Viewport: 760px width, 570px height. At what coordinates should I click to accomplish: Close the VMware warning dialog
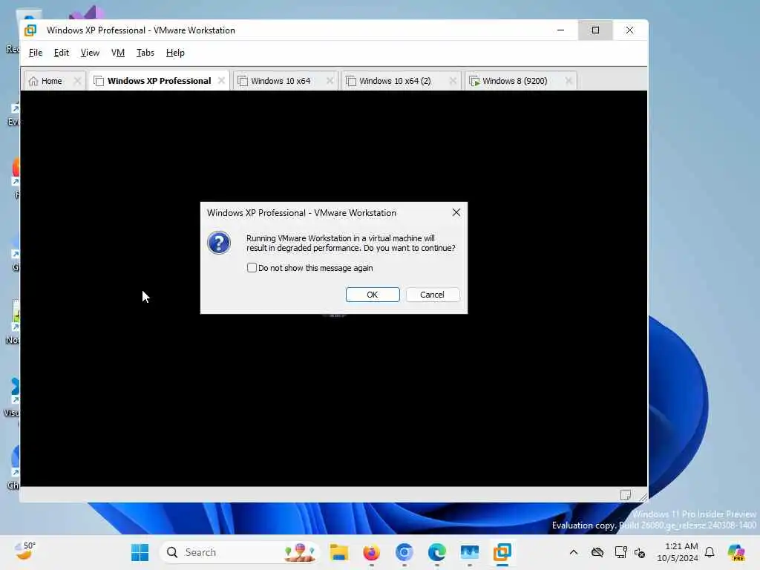[x=456, y=213]
